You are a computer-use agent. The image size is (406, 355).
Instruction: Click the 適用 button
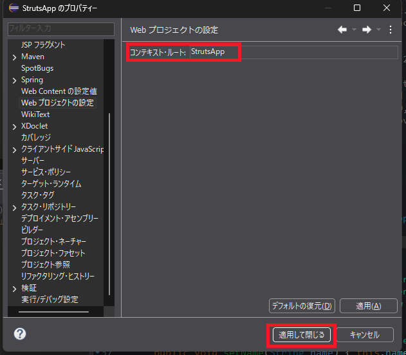[x=369, y=306]
